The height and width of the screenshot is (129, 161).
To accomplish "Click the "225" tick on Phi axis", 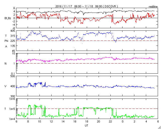I will click(13, 41).
